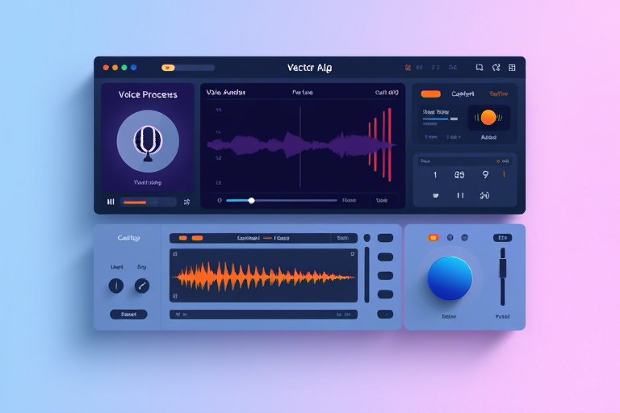Select the middle tab above the purple waveform

click(303, 93)
